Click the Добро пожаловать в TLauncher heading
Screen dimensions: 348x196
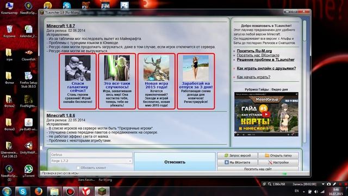[x=266, y=26]
